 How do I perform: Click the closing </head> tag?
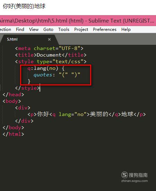[x=14, y=95]
